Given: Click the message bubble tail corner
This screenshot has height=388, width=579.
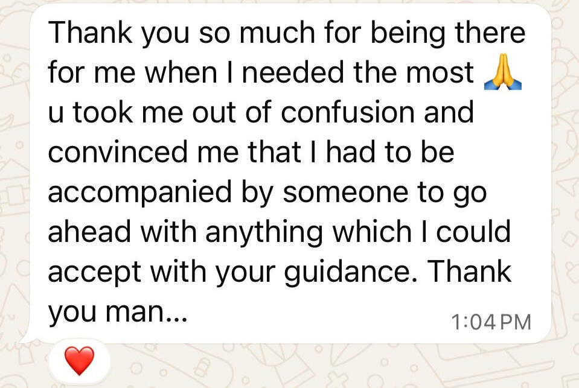Looking at the screenshot, I should click(28, 338).
